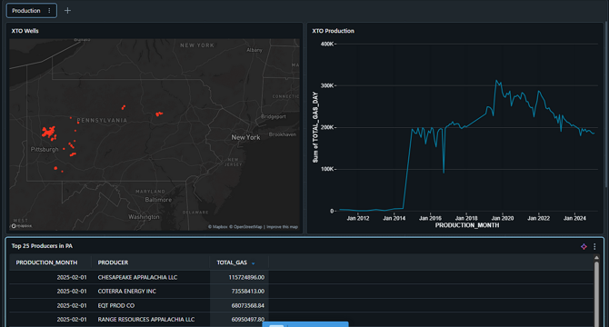Select RANGE RESOURCES APPALACHIA LLC cell
Image resolution: width=609 pixels, height=327 pixels.
click(146, 320)
